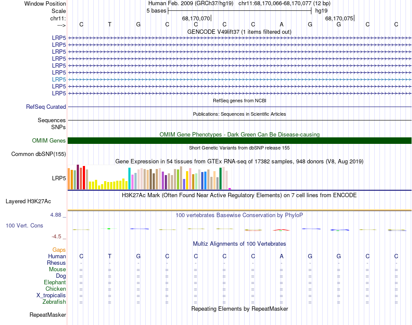The image size is (412, 325).
Task: Click the RepeatMasker track label
Action: (48, 315)
